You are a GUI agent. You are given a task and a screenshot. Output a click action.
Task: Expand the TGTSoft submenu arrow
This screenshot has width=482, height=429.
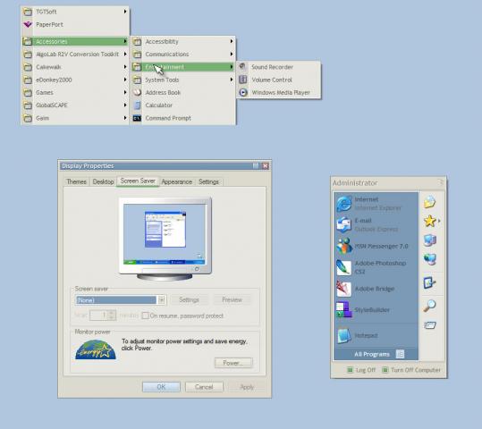point(125,12)
